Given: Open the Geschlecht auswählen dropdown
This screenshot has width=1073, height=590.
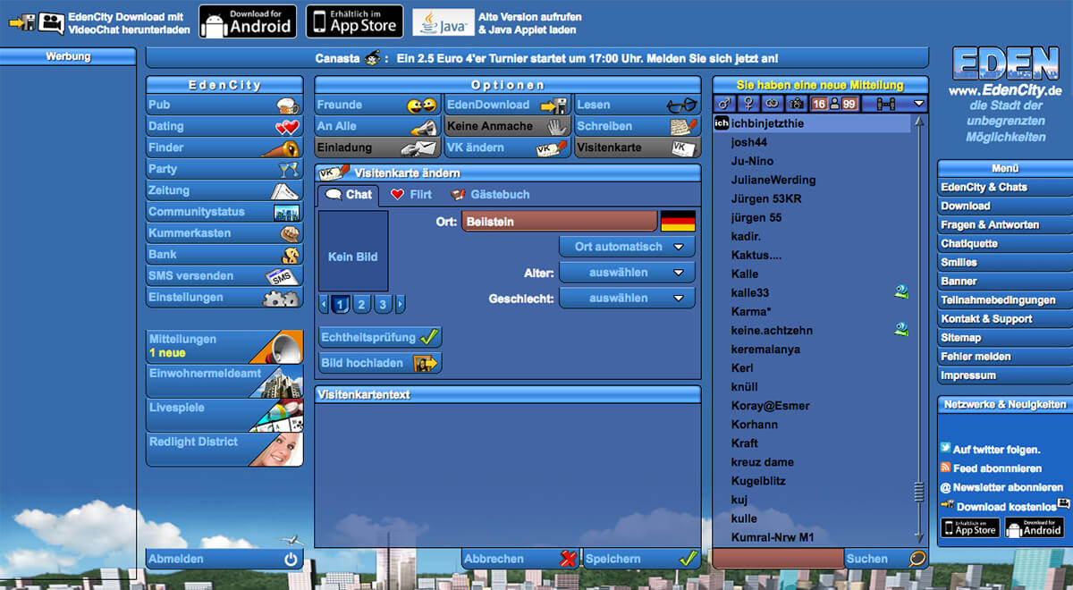Looking at the screenshot, I should (628, 299).
